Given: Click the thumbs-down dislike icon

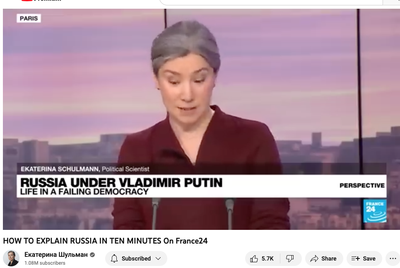Looking at the screenshot, I should tap(290, 258).
